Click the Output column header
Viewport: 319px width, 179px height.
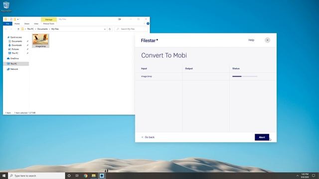pyautogui.click(x=189, y=69)
